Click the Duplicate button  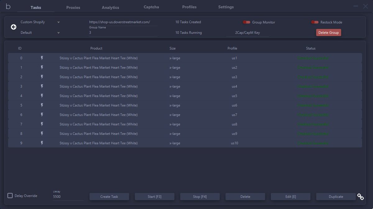[x=336, y=197]
